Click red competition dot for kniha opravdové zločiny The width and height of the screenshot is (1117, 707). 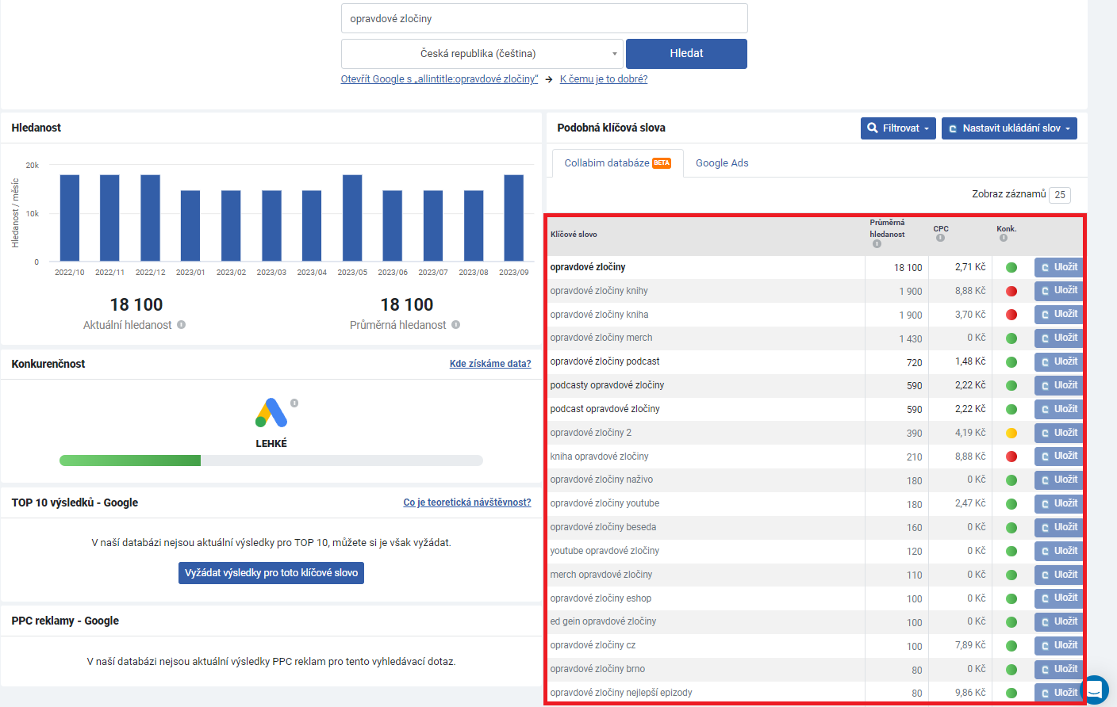(1011, 457)
